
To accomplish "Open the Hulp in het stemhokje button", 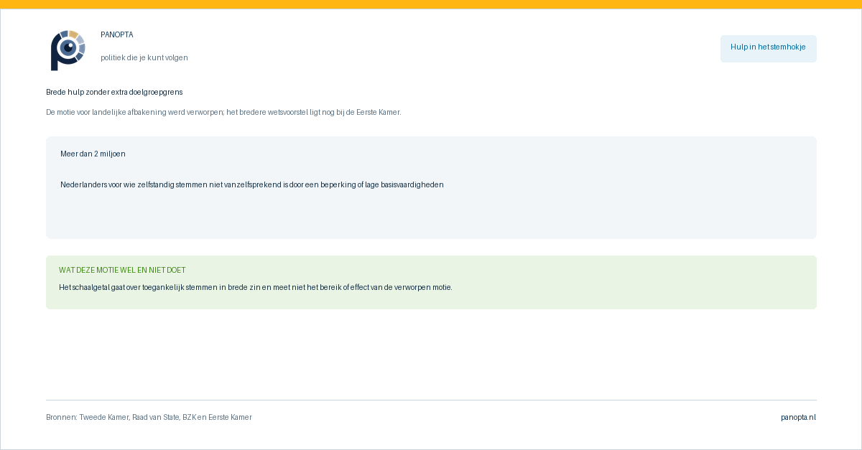I will click(768, 48).
